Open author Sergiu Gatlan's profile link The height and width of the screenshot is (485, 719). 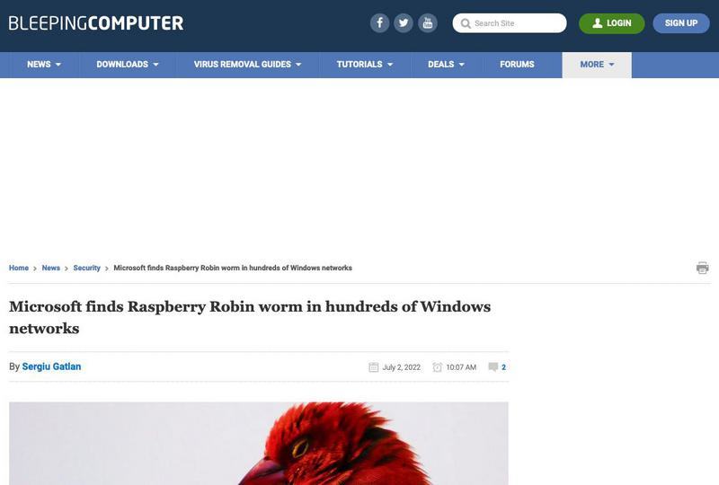click(x=51, y=366)
